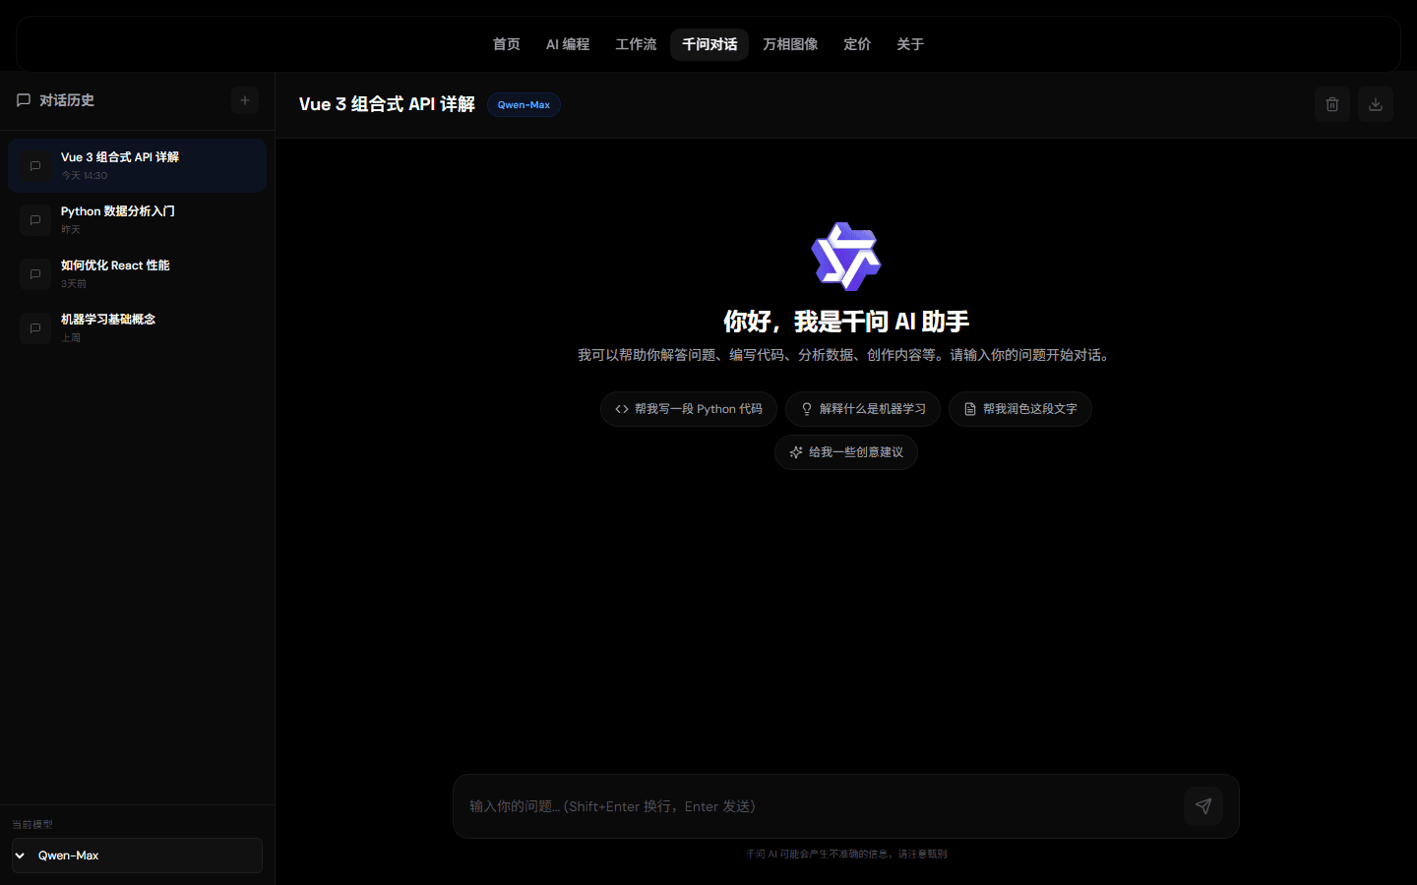Viewport: 1417px width, 885px height.
Task: Open conversation 机器学习基础概念
Action: coord(137,327)
